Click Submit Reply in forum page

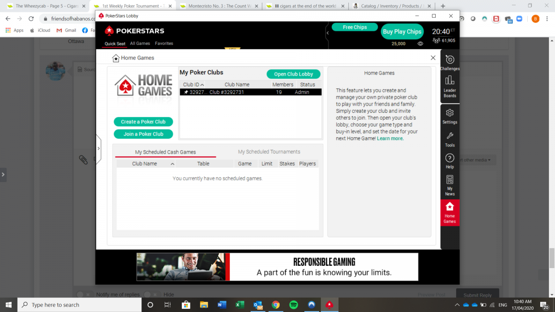point(478,295)
